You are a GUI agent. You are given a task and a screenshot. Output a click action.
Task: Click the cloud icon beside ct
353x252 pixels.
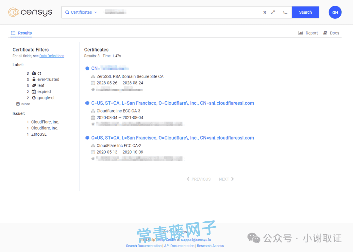tap(34, 73)
